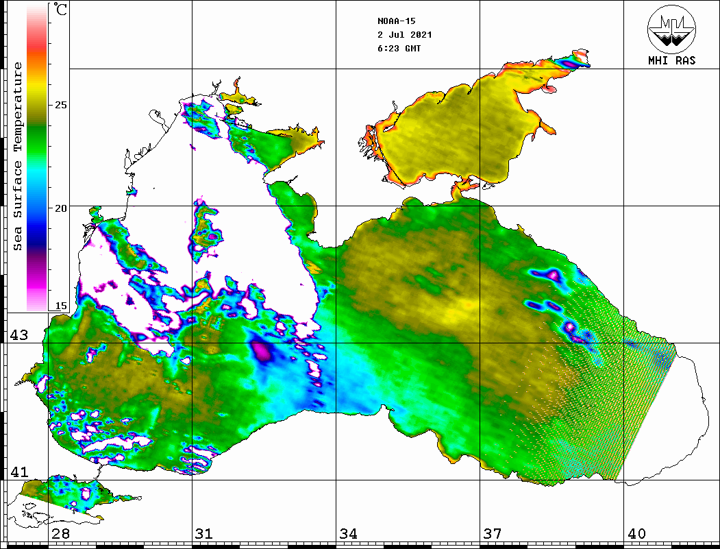Click the MHI RAS logo emblem

(x=671, y=29)
